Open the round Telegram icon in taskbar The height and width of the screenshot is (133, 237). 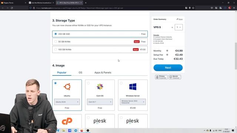pyautogui.click(x=76, y=130)
